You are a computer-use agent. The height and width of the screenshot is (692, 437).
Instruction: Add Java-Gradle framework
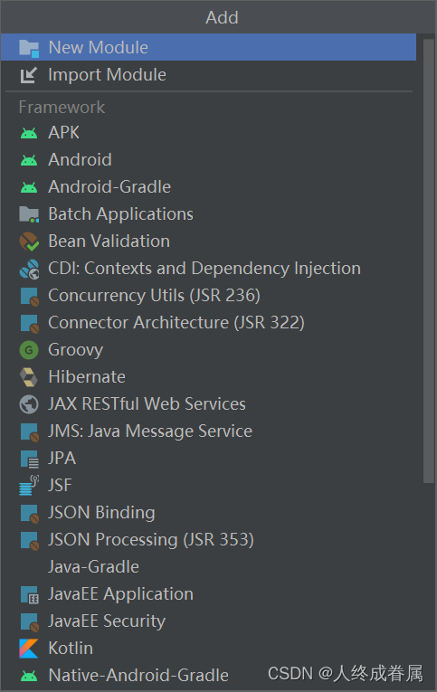93,567
